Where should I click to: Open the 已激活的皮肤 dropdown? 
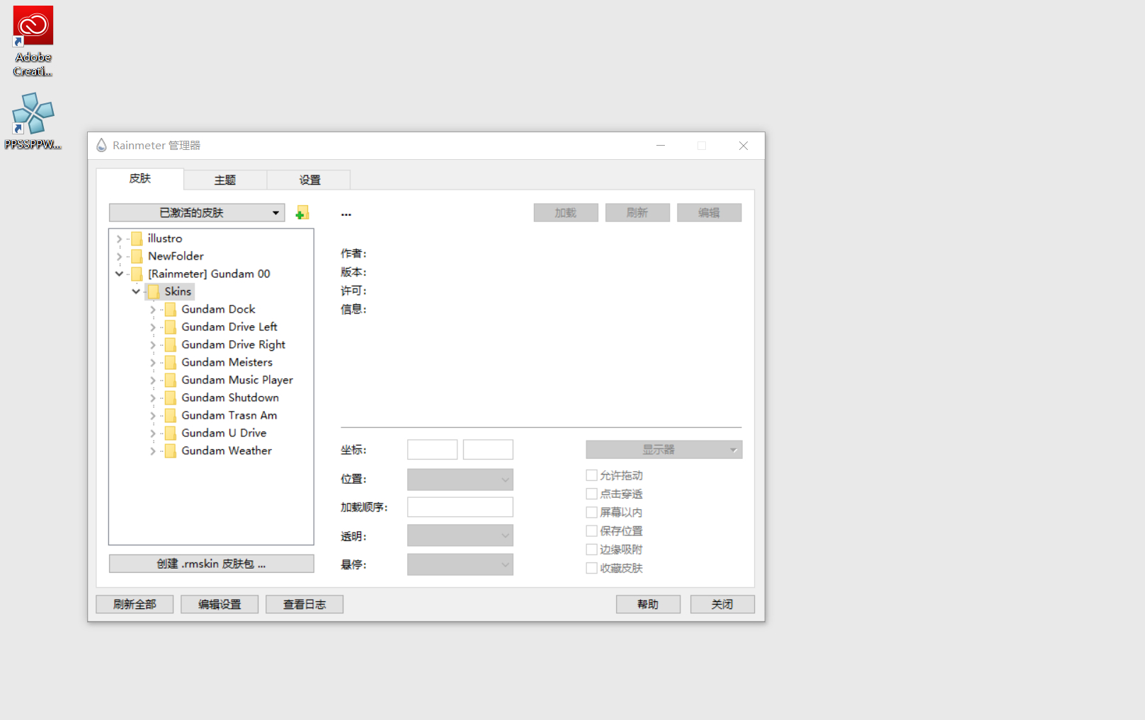197,213
